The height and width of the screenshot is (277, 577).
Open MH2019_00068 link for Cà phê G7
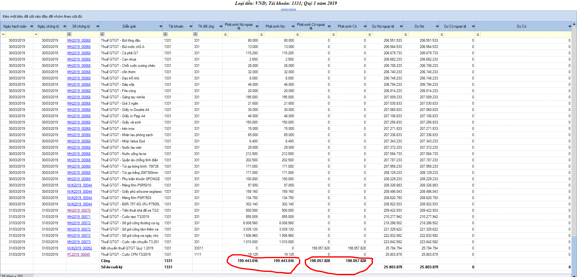tap(79, 53)
